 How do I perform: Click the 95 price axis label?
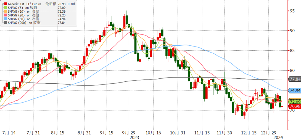tap(292, 11)
